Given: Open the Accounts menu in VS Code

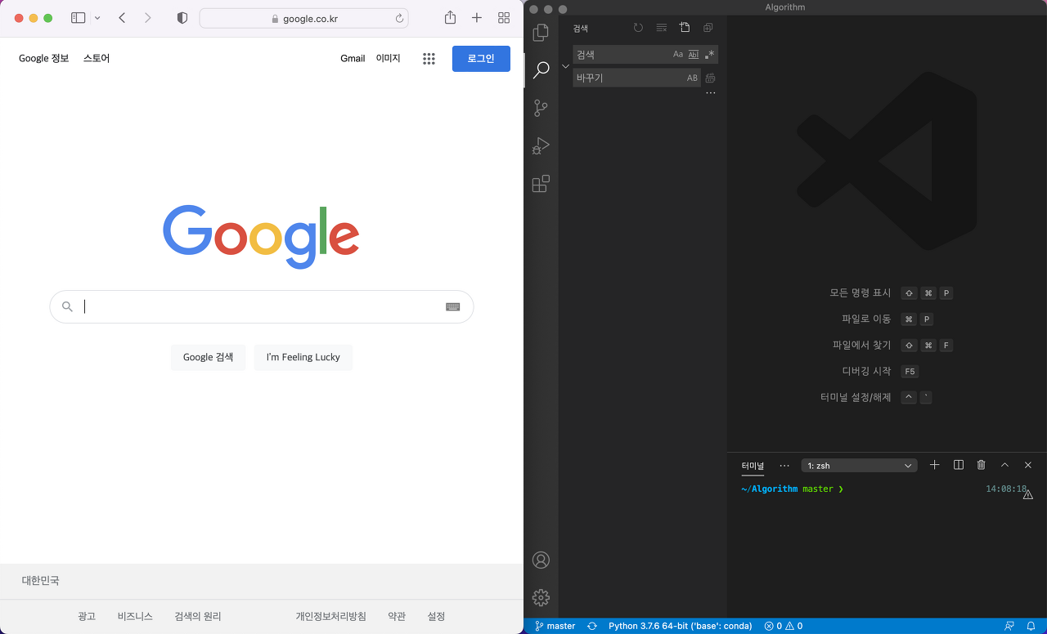Looking at the screenshot, I should point(541,560).
